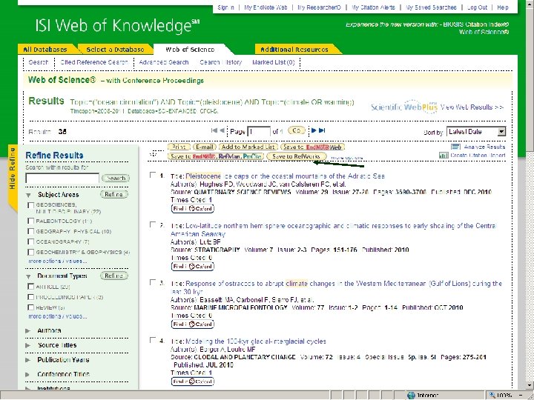Open the Web of Science tab

pyautogui.click(x=190, y=50)
